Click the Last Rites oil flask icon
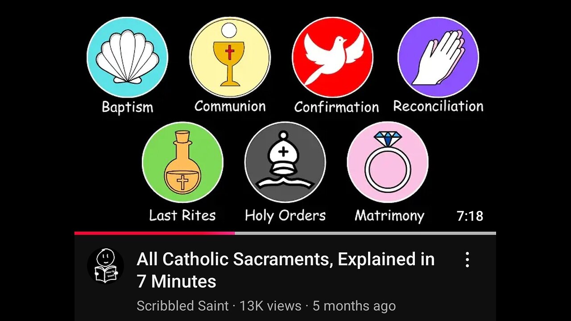 coord(182,162)
